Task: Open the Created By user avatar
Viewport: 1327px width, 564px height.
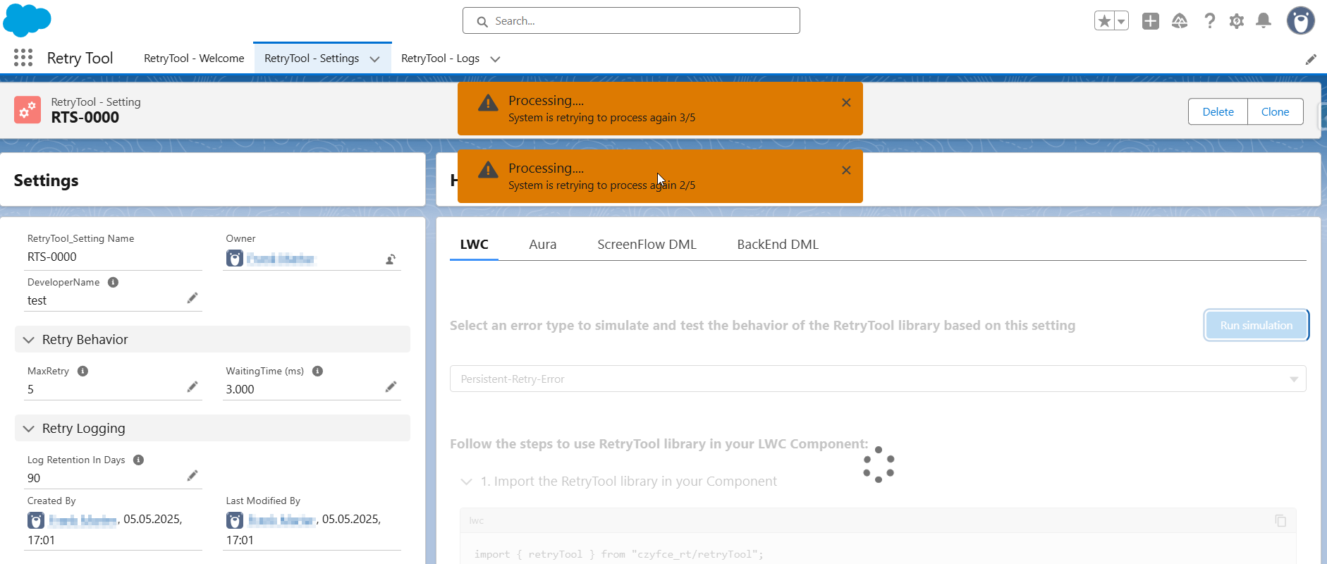Action: 36,520
